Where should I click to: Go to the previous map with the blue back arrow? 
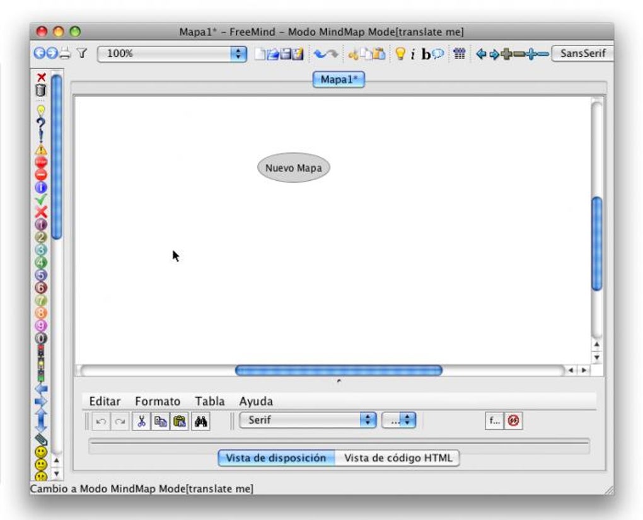(39, 54)
